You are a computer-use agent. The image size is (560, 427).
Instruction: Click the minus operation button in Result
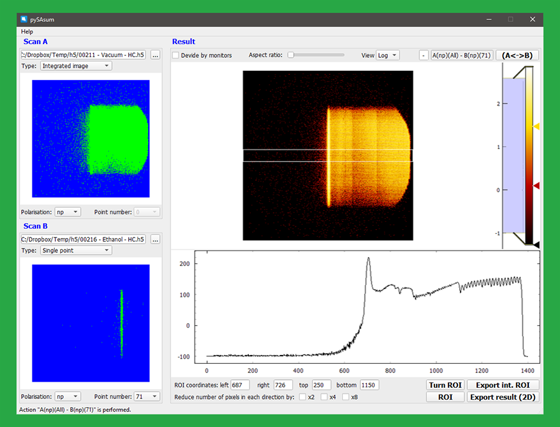(423, 55)
